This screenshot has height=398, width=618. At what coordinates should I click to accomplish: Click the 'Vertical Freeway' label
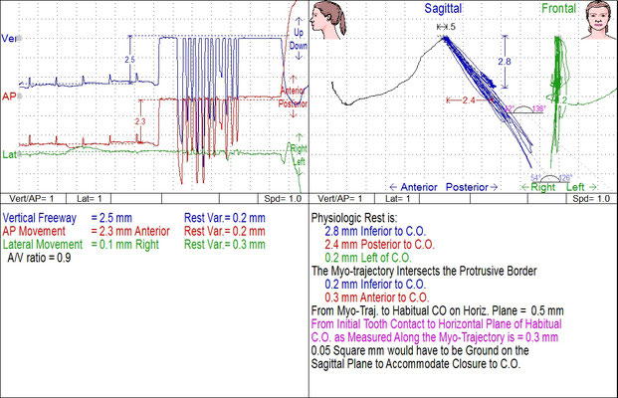click(40, 218)
